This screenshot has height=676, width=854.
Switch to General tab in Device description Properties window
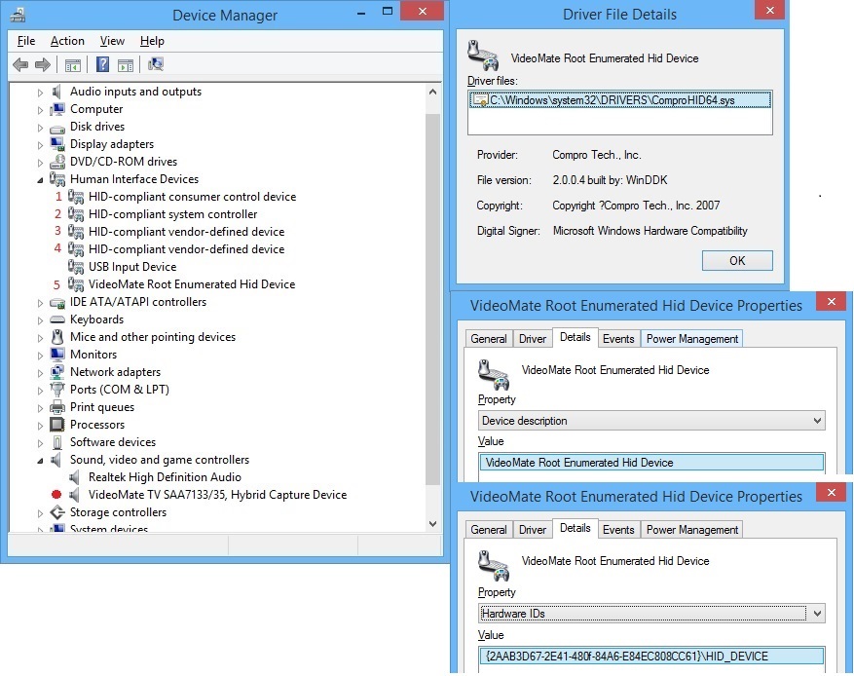(x=489, y=339)
